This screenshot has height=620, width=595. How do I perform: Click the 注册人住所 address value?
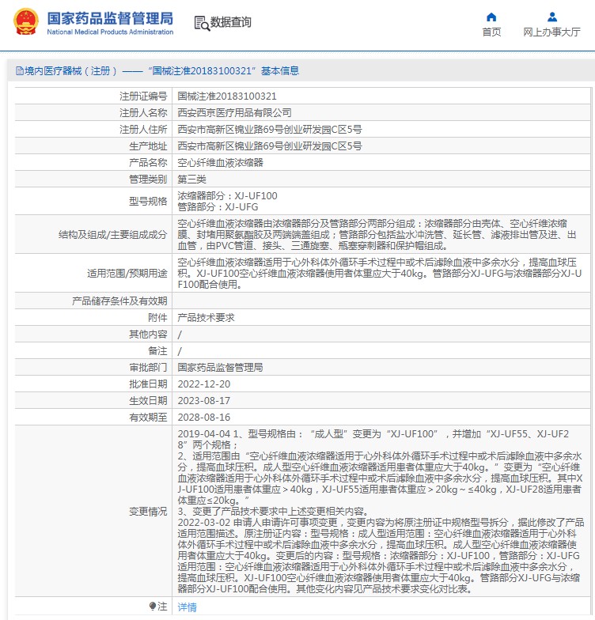pyautogui.click(x=269, y=130)
